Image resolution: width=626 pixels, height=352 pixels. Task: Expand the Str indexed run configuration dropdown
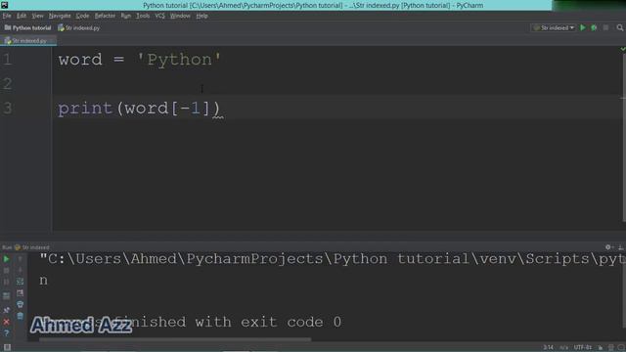[x=554, y=28]
